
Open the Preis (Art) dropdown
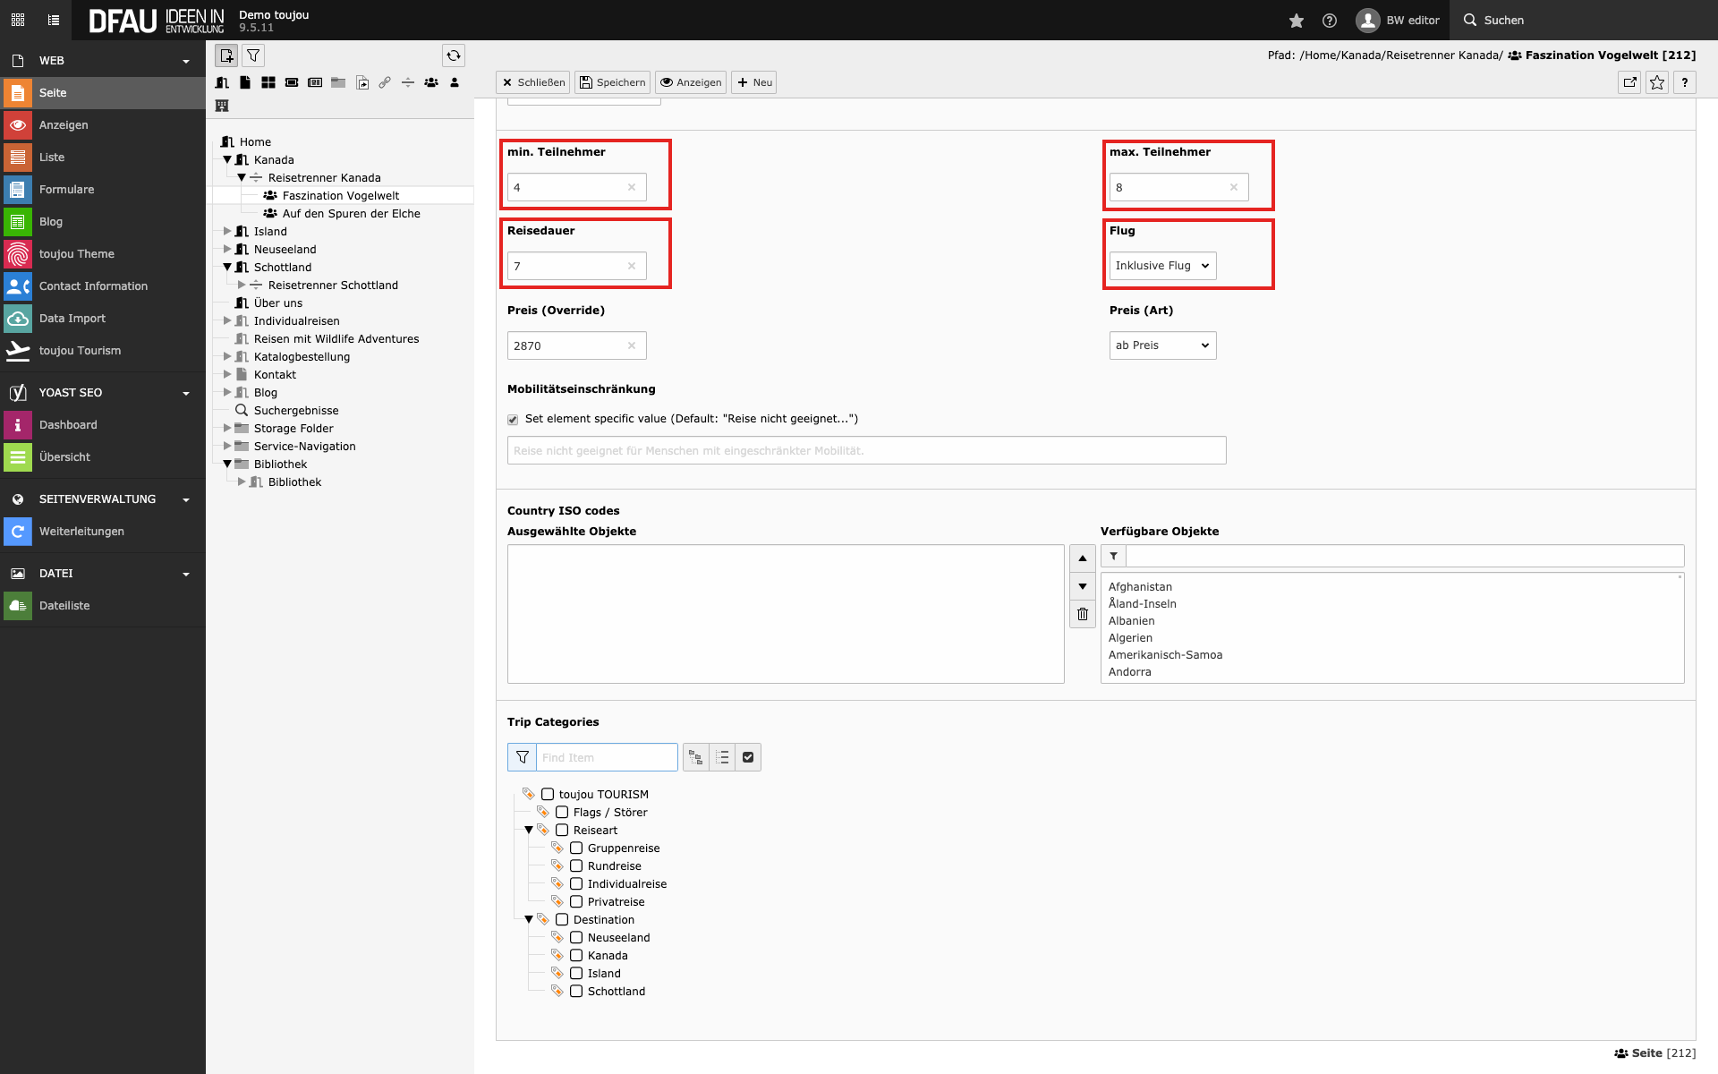[1162, 345]
